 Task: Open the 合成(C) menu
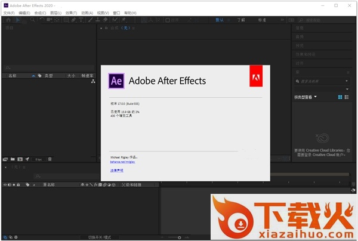pos(40,13)
